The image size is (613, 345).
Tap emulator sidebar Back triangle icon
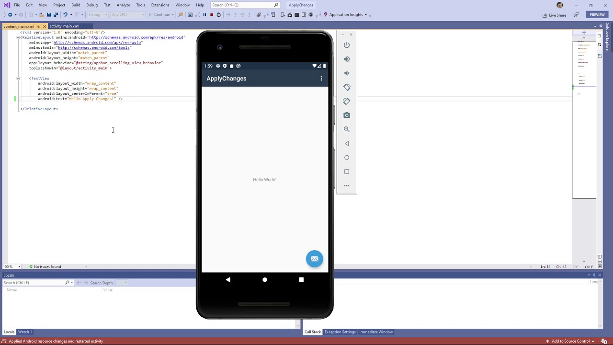point(347,143)
